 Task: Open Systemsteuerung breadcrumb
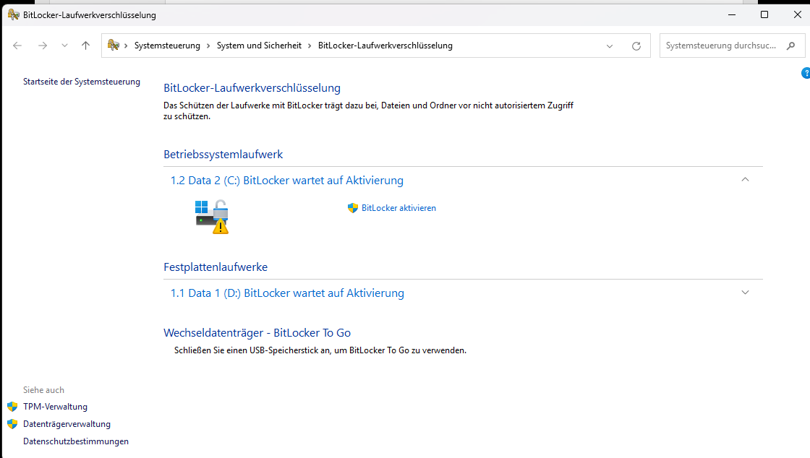coord(167,46)
